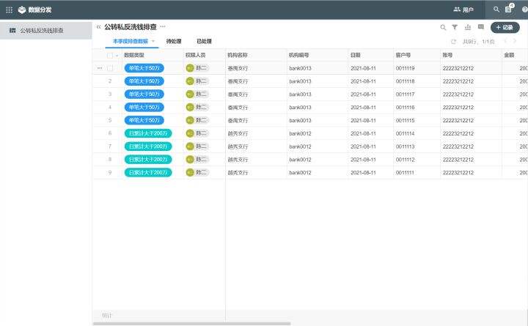Click the global search icon in top bar
The width and height of the screenshot is (528, 326).
[x=496, y=10]
